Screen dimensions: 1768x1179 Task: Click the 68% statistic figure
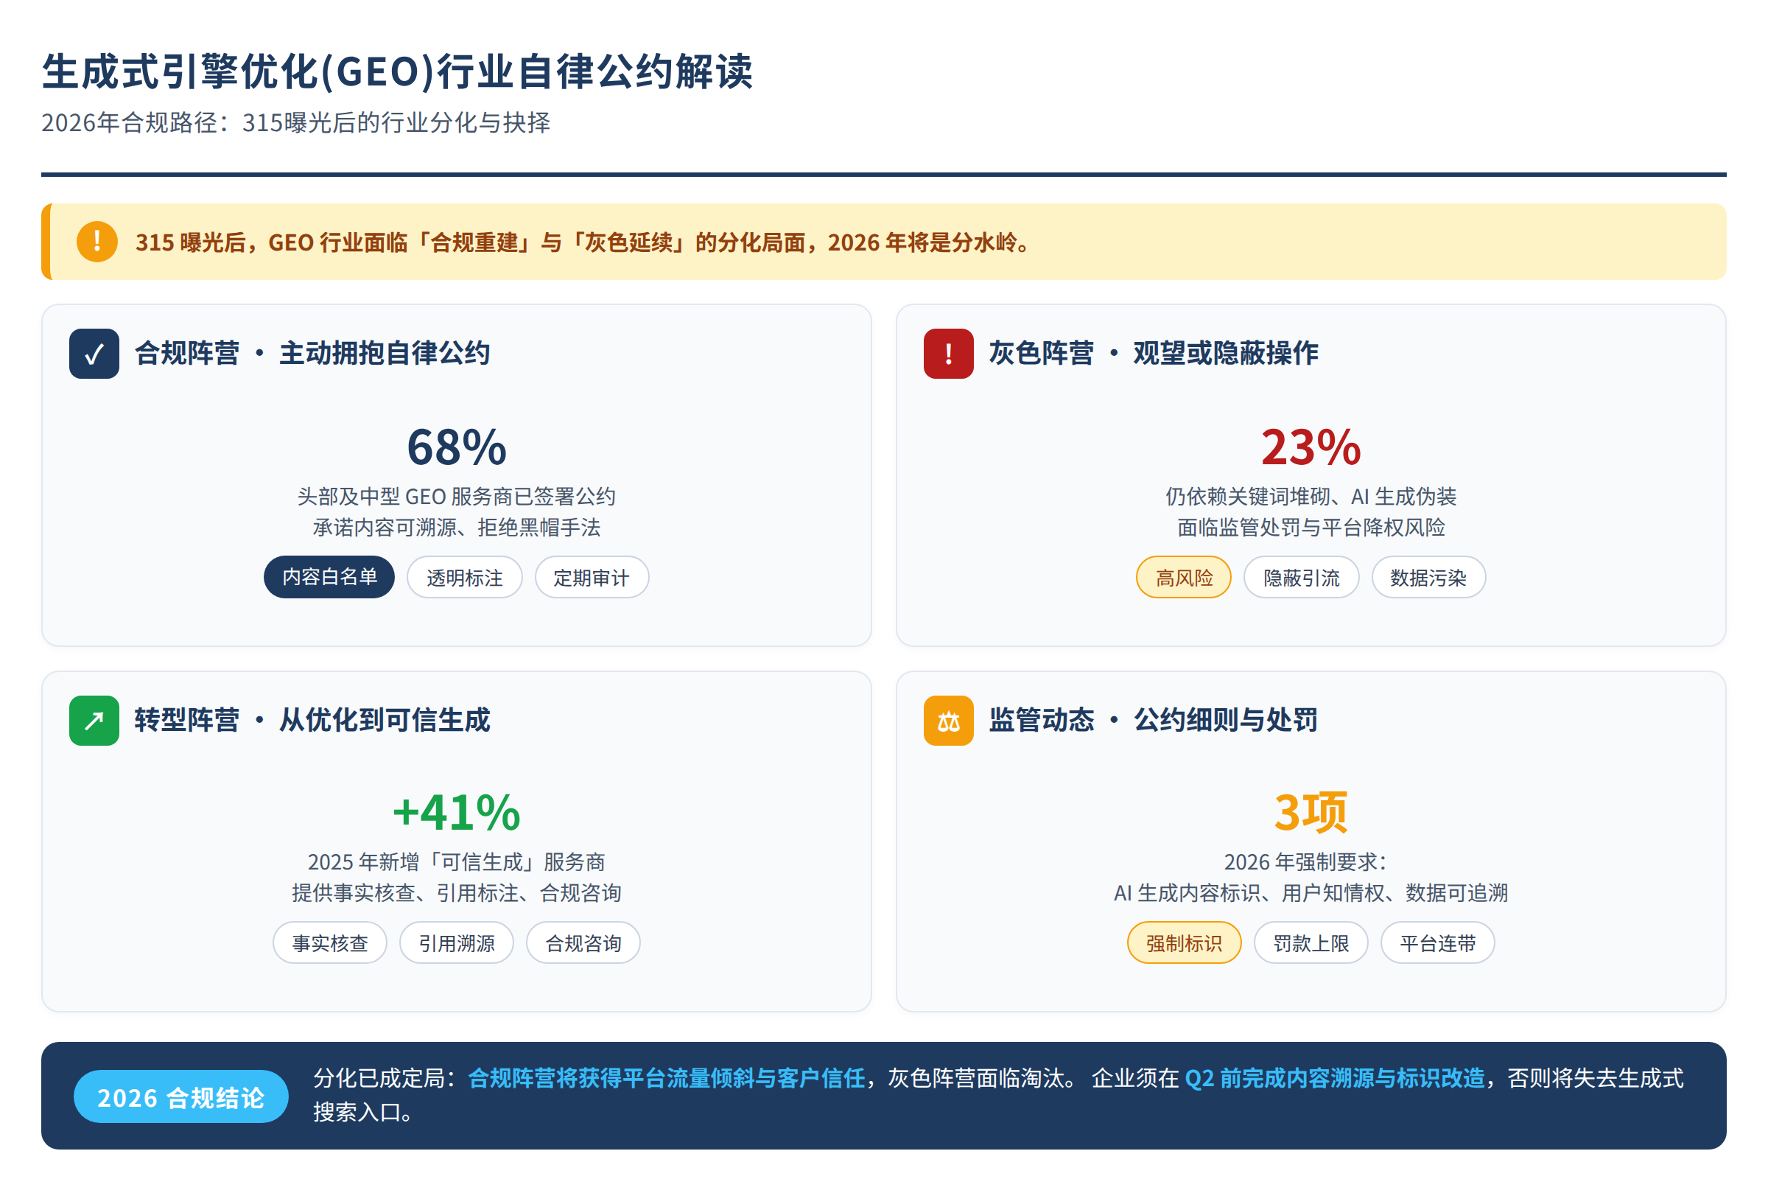pyautogui.click(x=457, y=447)
